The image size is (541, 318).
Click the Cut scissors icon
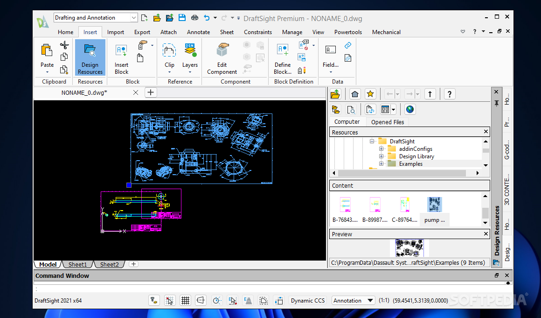tap(64, 45)
